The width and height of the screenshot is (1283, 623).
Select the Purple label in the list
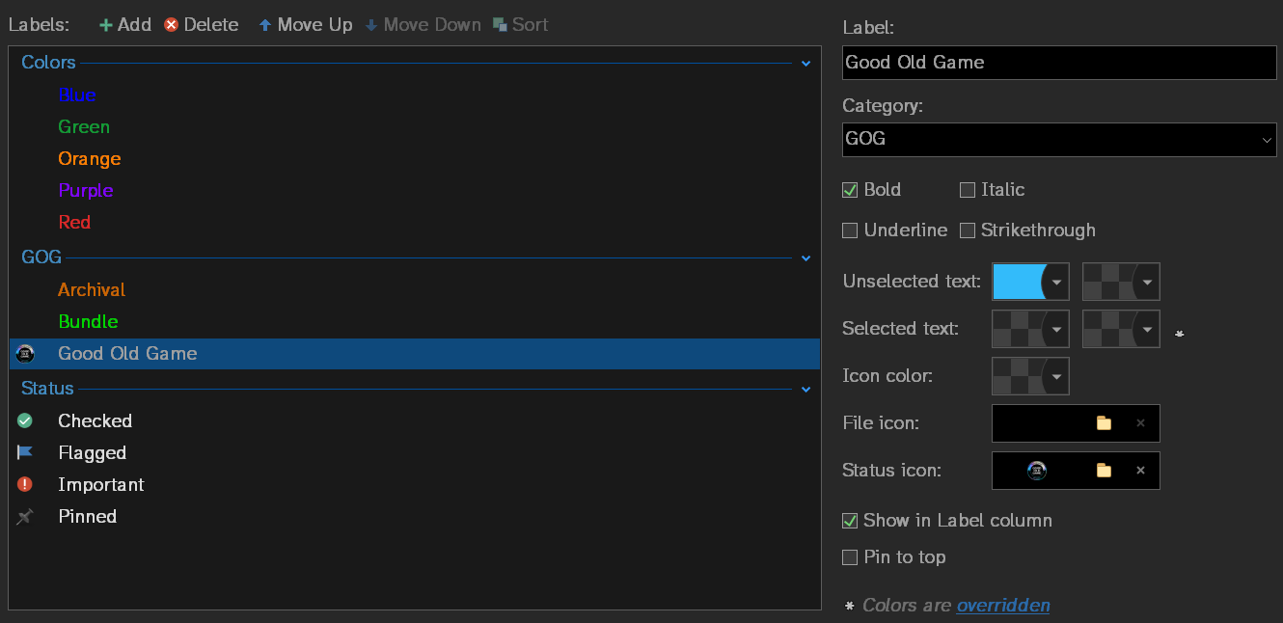(x=86, y=190)
